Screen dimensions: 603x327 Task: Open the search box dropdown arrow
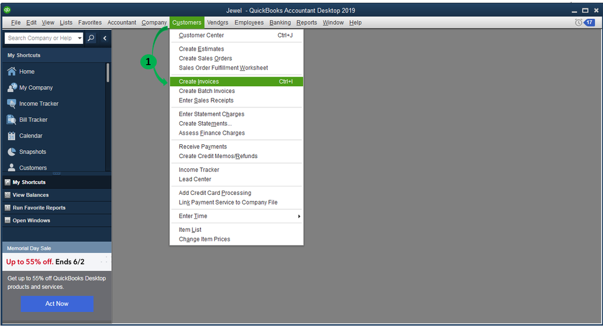point(80,38)
